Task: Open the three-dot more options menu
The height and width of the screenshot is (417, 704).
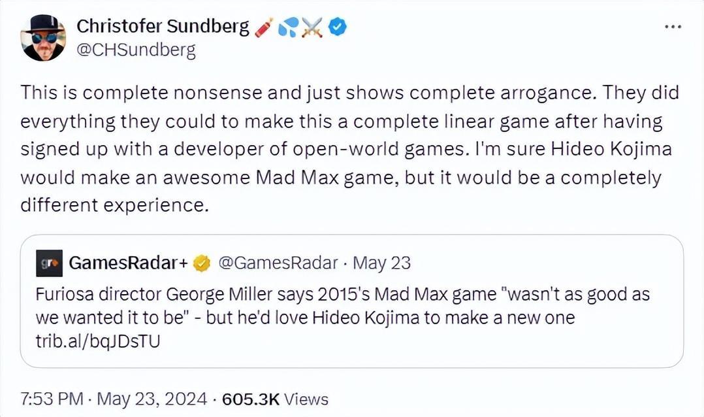Action: click(x=672, y=26)
